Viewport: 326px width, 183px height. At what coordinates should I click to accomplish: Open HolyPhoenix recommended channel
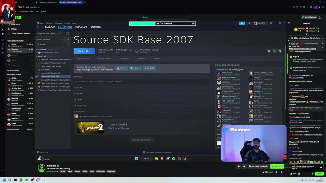point(20,94)
